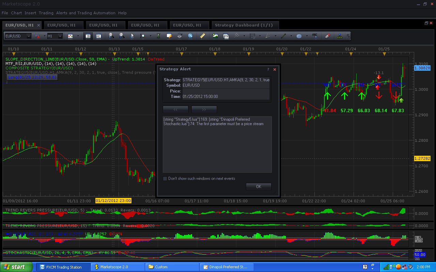Click the 01/12/2012 23:00 time marker
This screenshot has height=272, width=436.
click(x=113, y=201)
